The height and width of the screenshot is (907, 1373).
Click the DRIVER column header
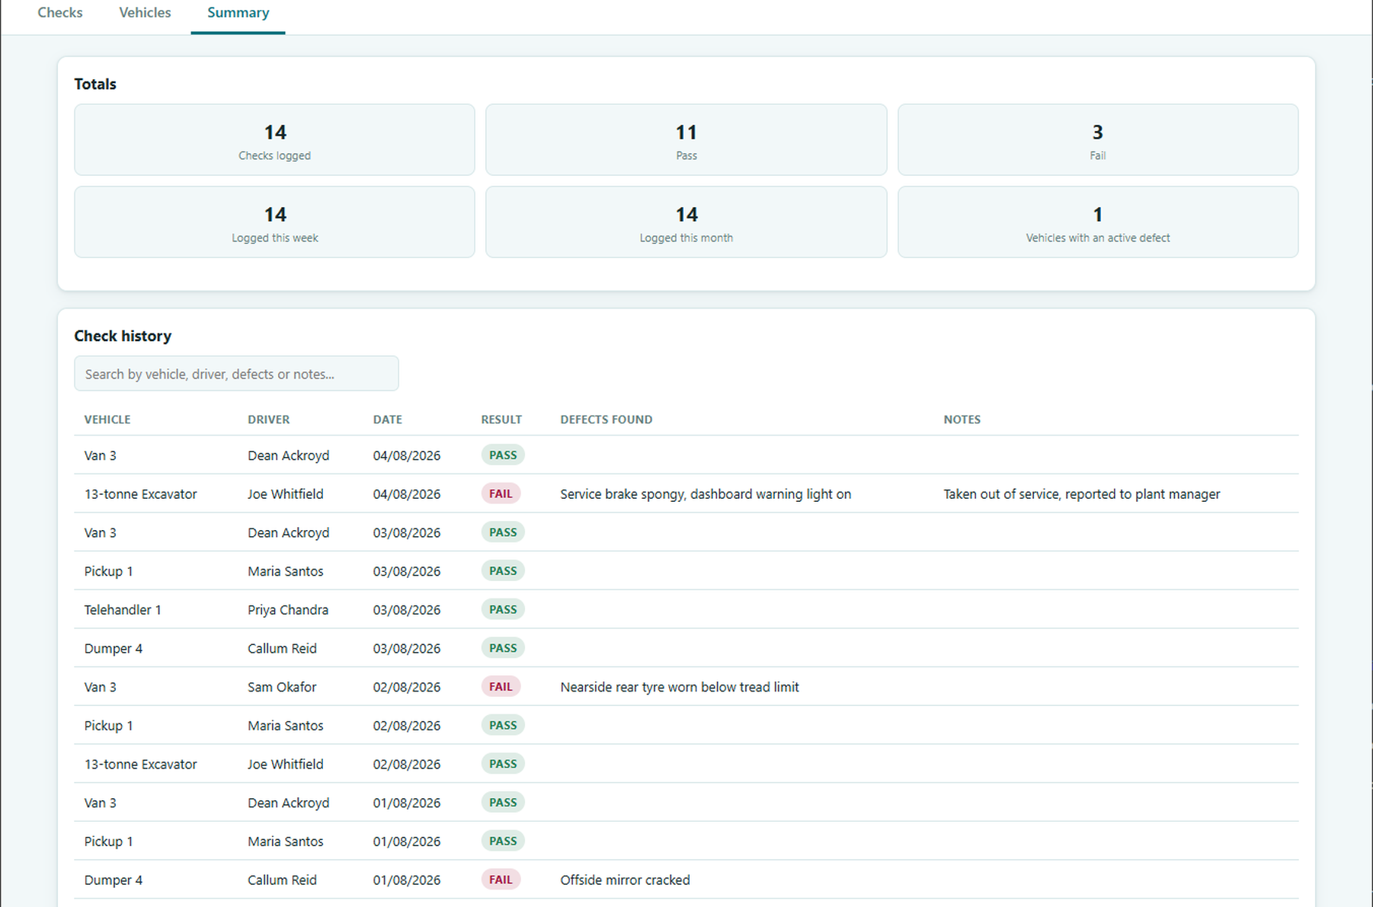[x=268, y=420]
